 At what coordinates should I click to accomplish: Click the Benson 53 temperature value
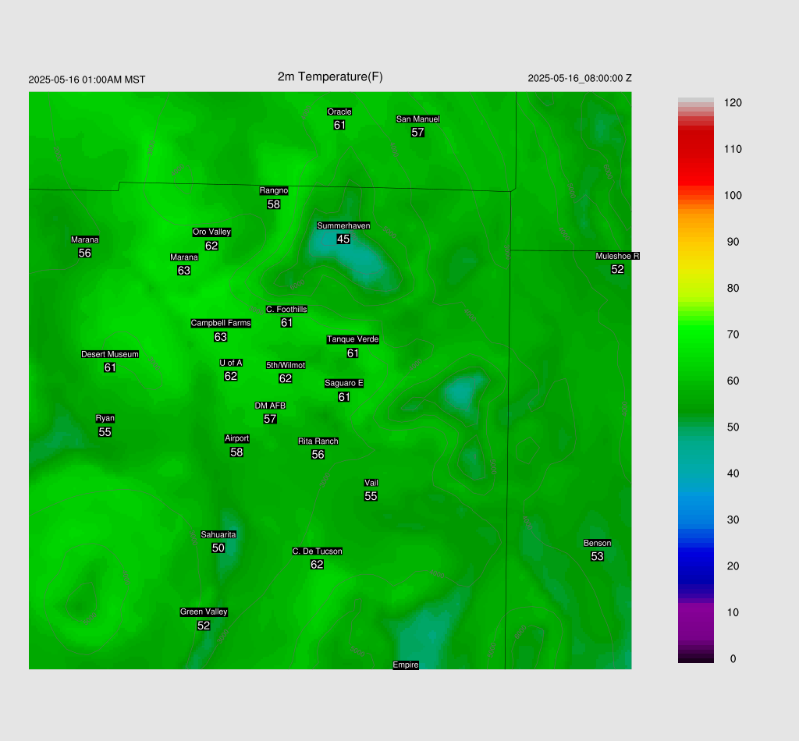click(597, 557)
